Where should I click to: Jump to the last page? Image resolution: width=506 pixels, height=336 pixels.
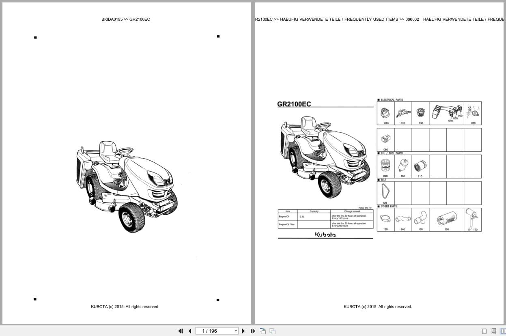point(253,331)
